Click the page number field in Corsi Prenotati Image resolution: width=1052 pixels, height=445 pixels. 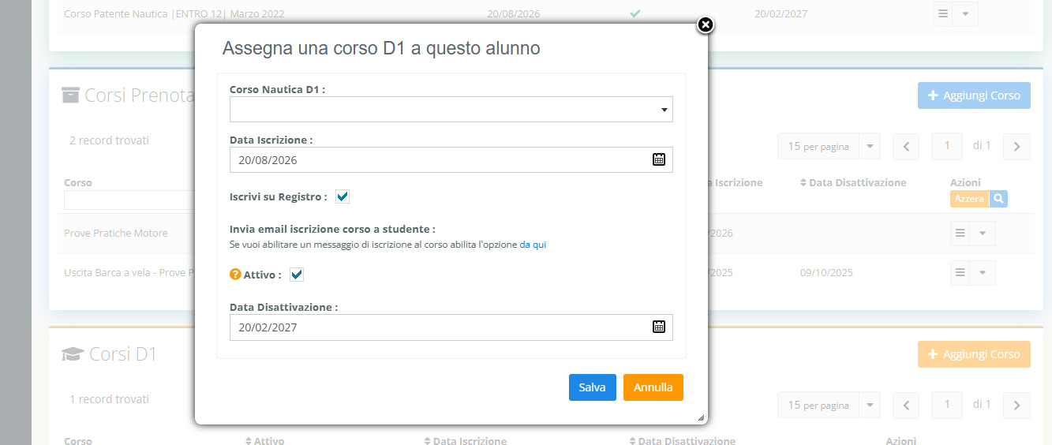[948, 147]
